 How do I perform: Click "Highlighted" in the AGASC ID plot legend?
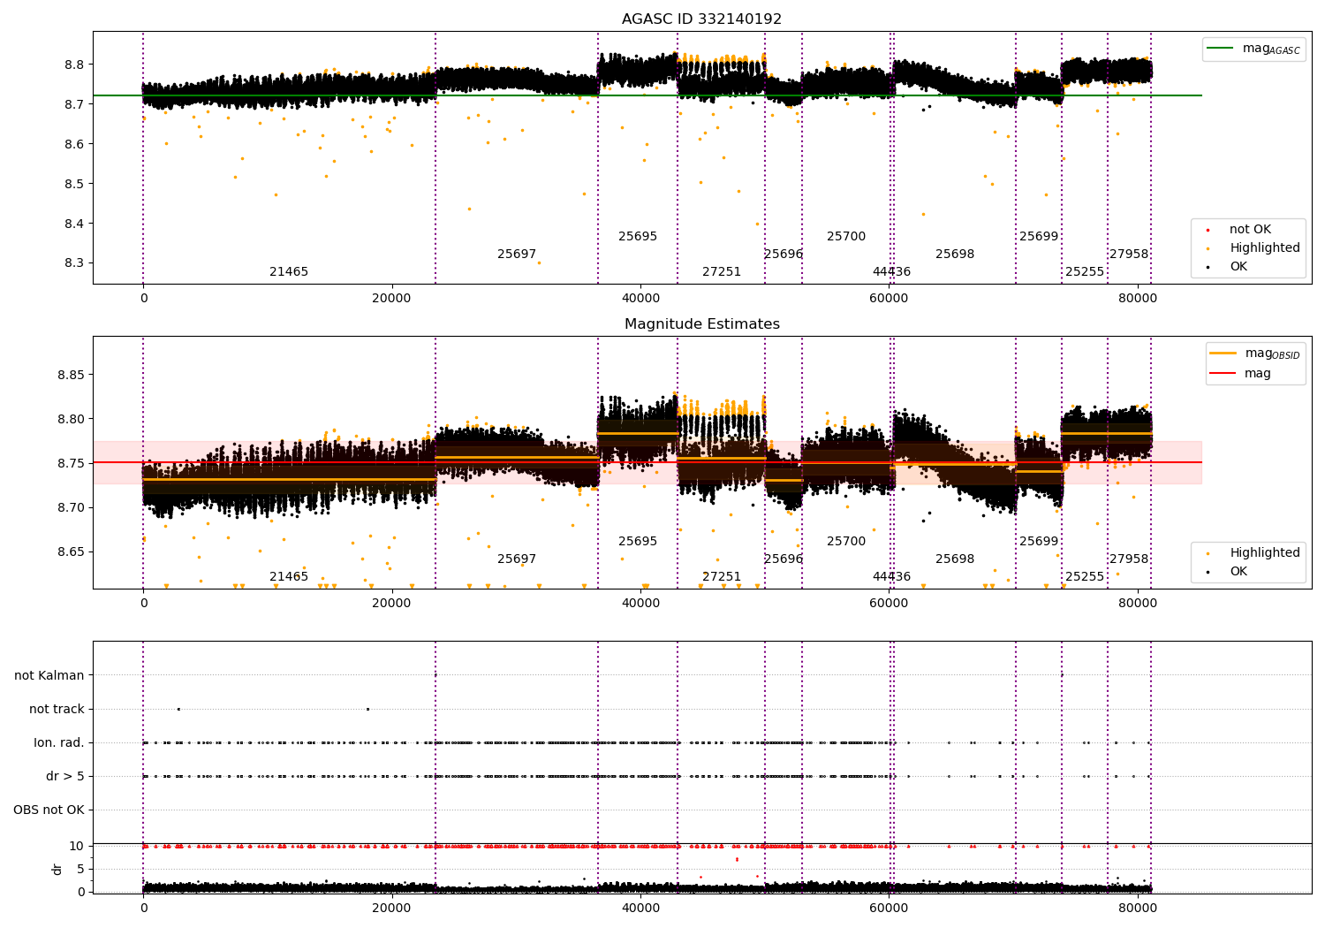click(1265, 248)
